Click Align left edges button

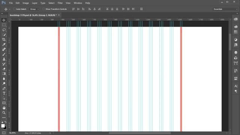tap(90, 9)
